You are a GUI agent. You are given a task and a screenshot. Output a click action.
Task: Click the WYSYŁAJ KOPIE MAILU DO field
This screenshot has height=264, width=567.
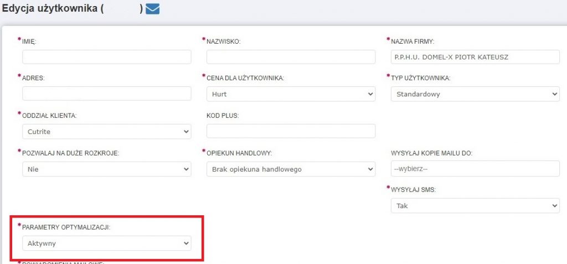(x=475, y=169)
